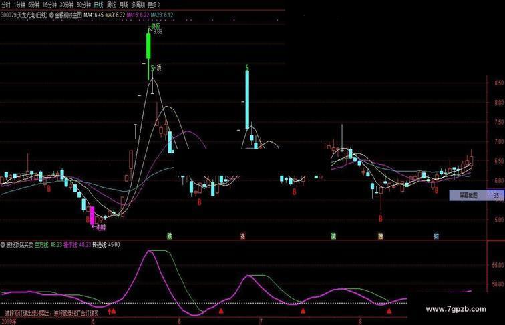Click the 空方线 48.23 indicator value
The image size is (505, 325).
click(48, 244)
